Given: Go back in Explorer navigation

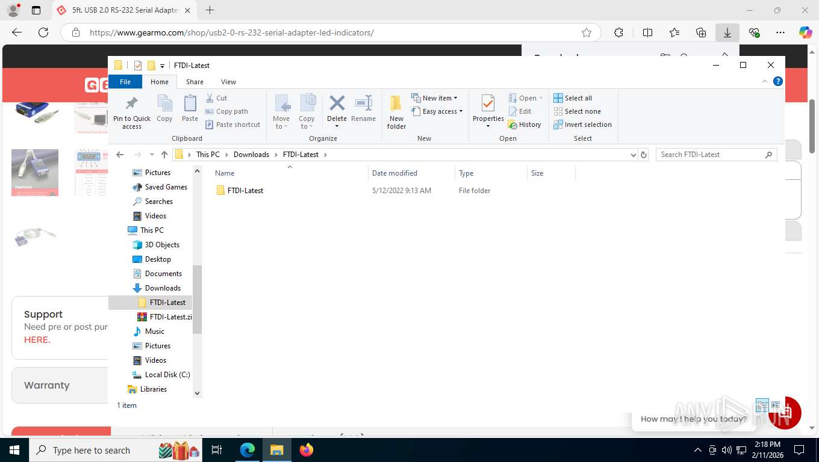Looking at the screenshot, I should pos(120,155).
